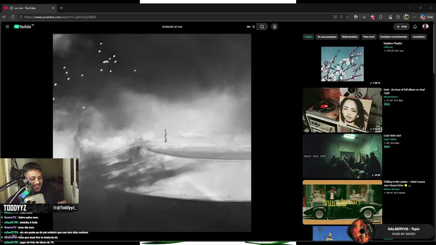Select the Relacionados chip
The height and width of the screenshot is (245, 436).
[x=350, y=37]
